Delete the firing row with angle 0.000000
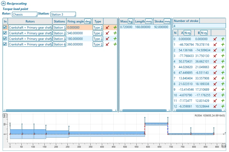 [107, 28]
